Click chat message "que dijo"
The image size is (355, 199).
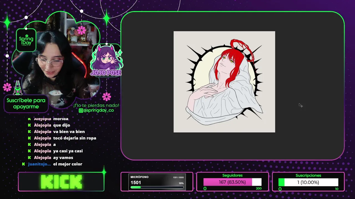pos(62,125)
